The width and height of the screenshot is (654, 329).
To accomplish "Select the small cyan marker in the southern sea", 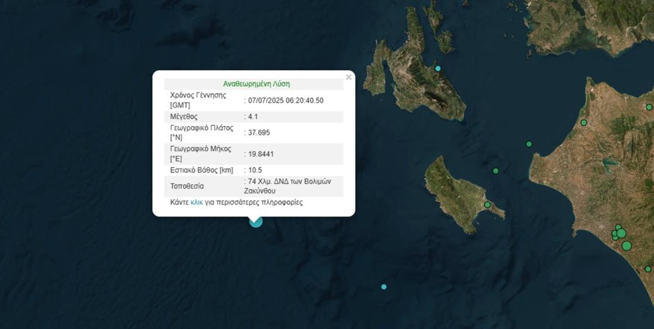I will [x=384, y=287].
